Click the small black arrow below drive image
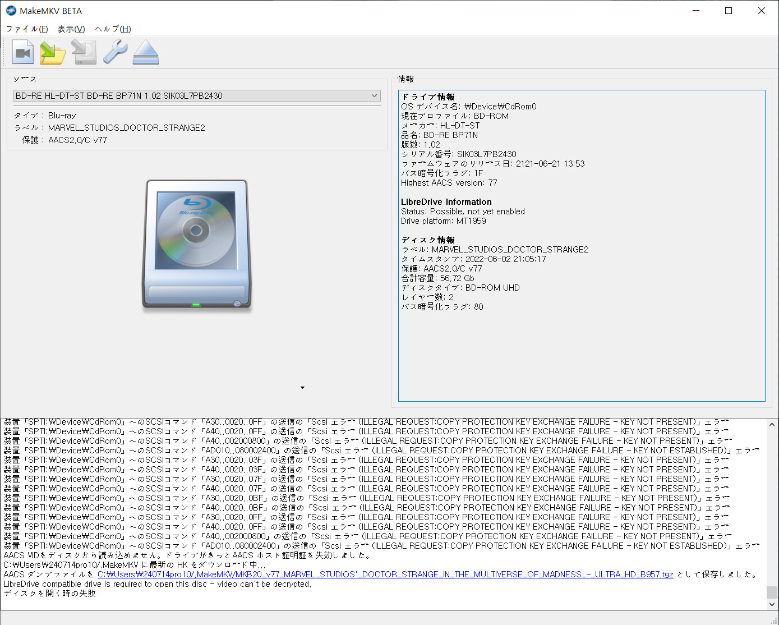The image size is (779, 625). pos(302,388)
